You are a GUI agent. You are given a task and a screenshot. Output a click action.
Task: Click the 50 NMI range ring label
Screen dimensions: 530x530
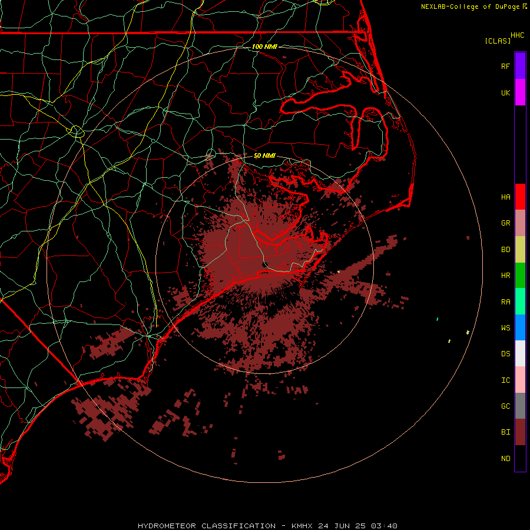[x=264, y=155]
